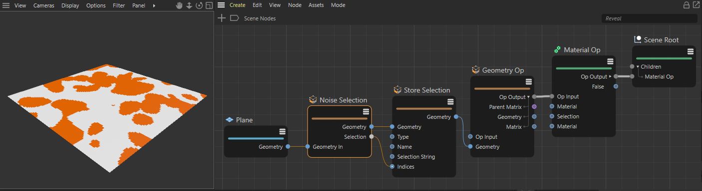Image resolution: width=702 pixels, height=191 pixels.
Task: Click the orbit rotate-view icon
Action: tap(199, 5)
